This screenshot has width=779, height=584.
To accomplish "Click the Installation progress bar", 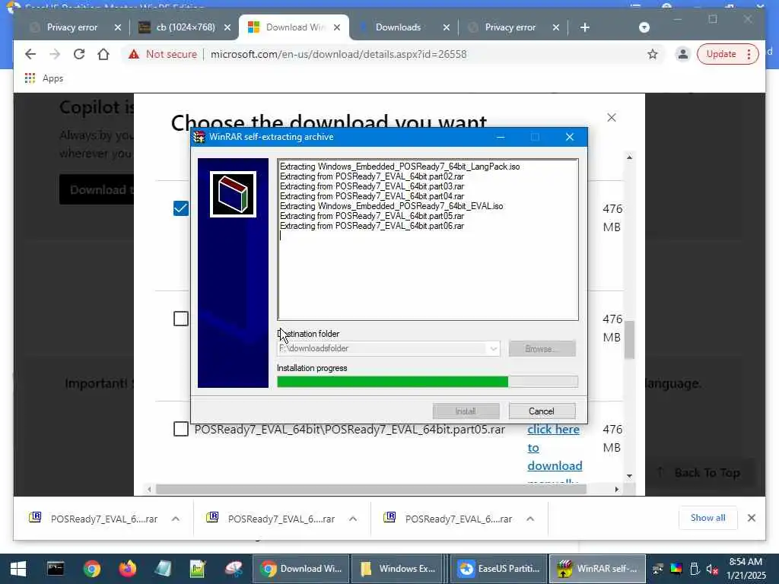I will click(428, 382).
